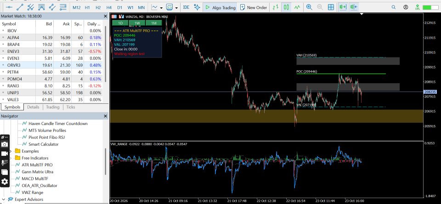
Task: Zoom out on the chart
Action: click(320, 7)
